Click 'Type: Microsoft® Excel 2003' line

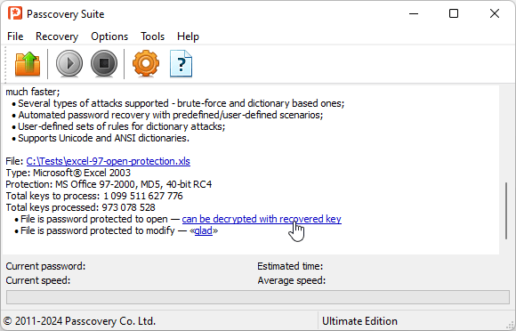click(x=69, y=173)
